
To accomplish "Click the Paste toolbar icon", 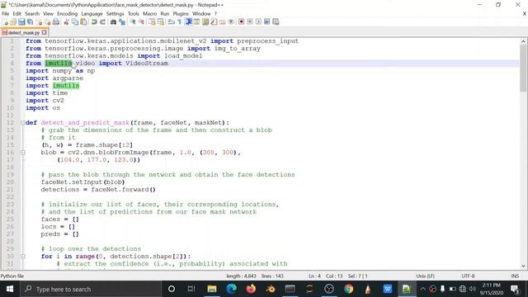I will coord(83,22).
